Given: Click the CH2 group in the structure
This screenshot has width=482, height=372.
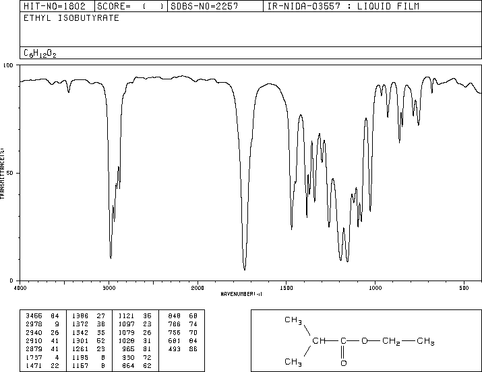Looking at the screenshot, I should coord(391,341).
